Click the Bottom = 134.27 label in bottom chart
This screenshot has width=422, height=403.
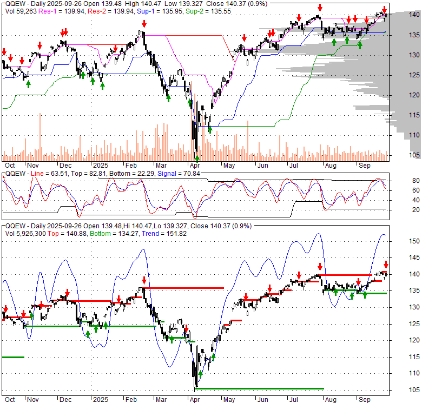tap(114, 234)
